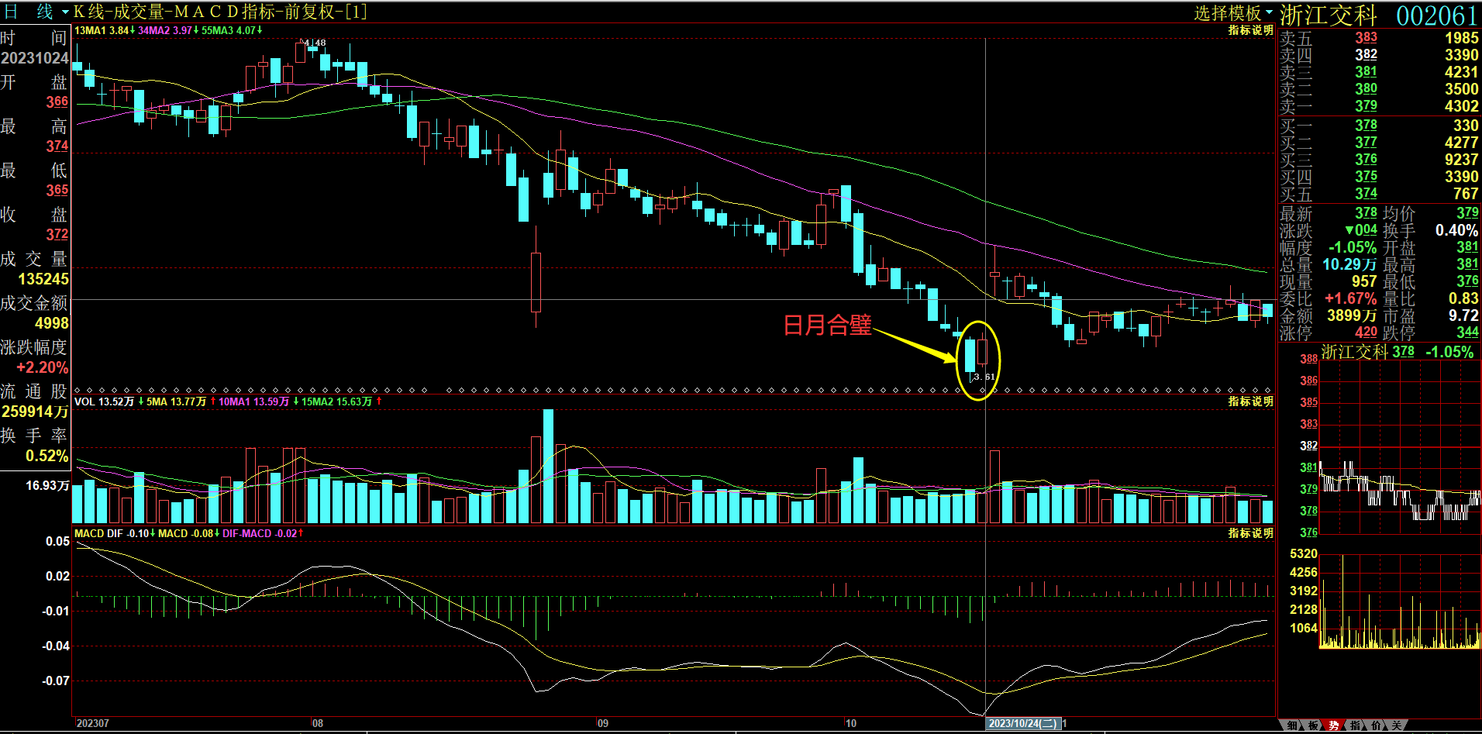Click the 涨跌幅度 +2.20% value
1482x734 pixels.
pyautogui.click(x=43, y=367)
